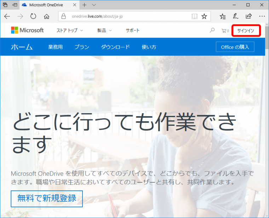The image size is (269, 218).
Task: Open Edge settings and more menu
Action: [262, 16]
